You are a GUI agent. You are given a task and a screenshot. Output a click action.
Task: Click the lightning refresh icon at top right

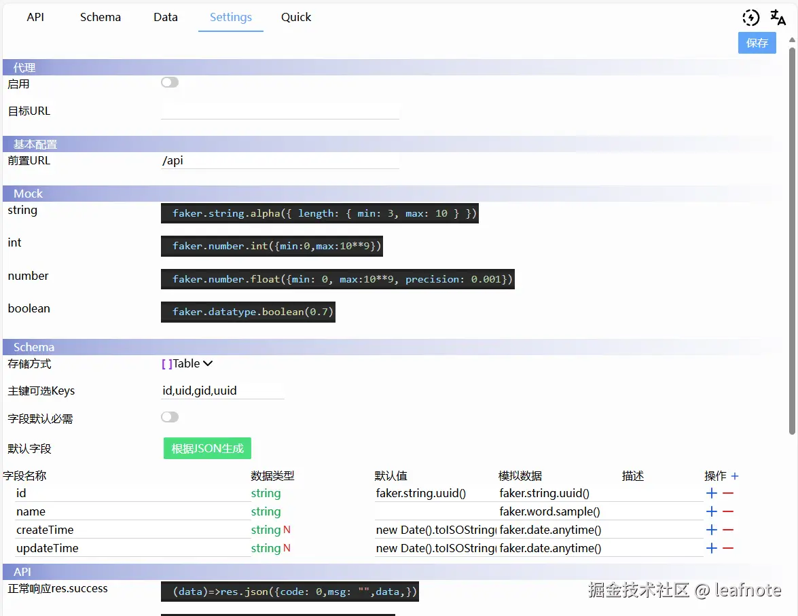click(750, 18)
